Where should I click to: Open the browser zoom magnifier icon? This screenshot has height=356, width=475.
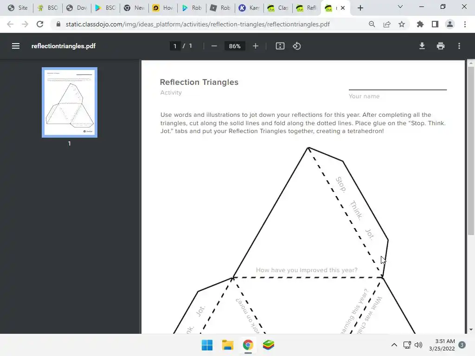[372, 24]
